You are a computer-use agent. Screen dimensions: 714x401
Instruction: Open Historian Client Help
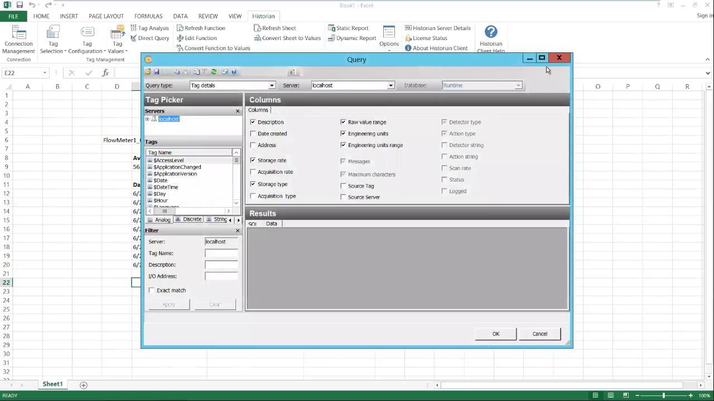pos(491,39)
